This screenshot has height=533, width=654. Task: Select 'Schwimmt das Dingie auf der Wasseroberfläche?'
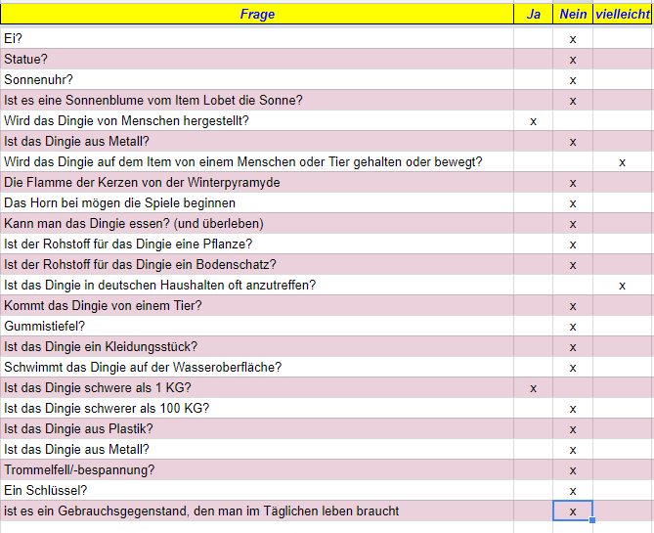(x=257, y=368)
